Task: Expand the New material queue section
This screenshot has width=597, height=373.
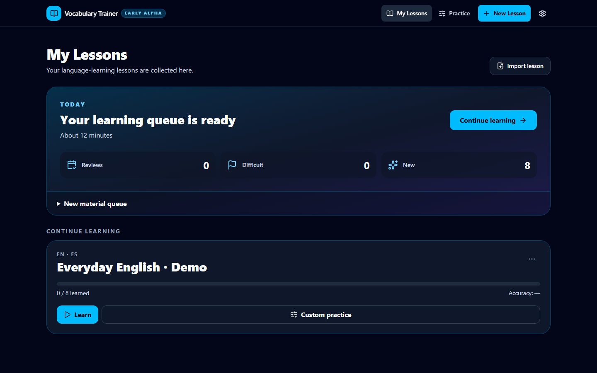Action: pyautogui.click(x=92, y=203)
